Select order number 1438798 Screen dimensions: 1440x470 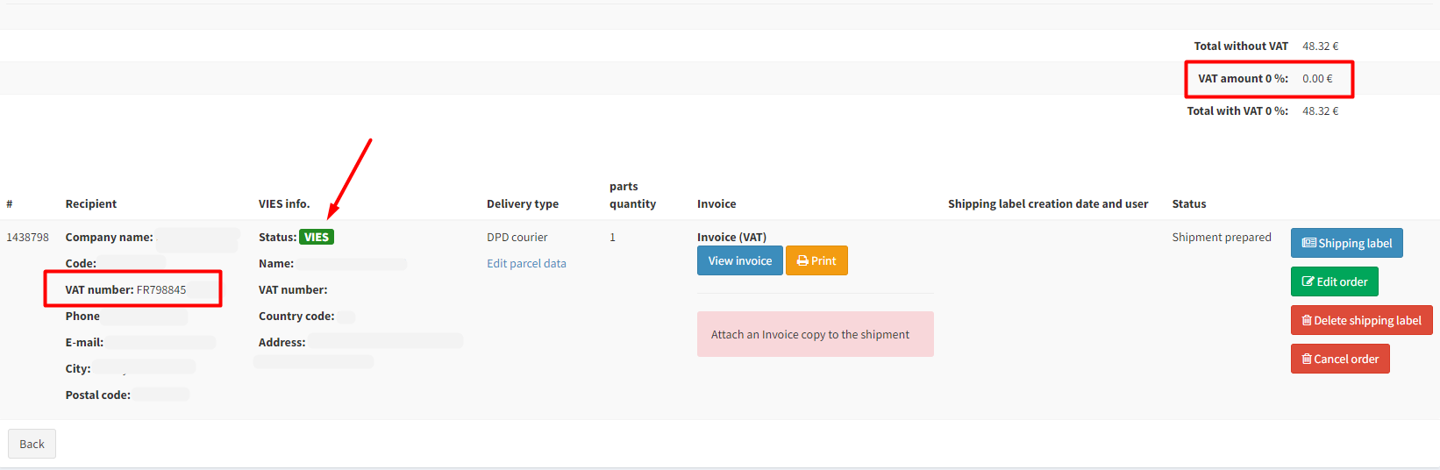point(28,237)
